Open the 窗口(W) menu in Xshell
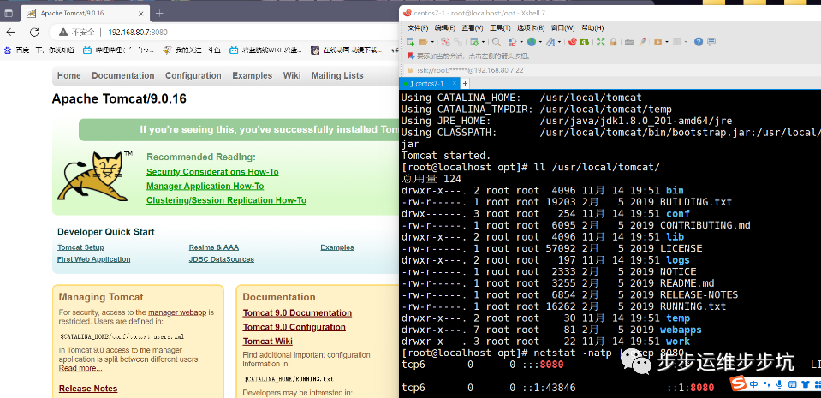Image resolution: width=821 pixels, height=398 pixels. [562, 27]
